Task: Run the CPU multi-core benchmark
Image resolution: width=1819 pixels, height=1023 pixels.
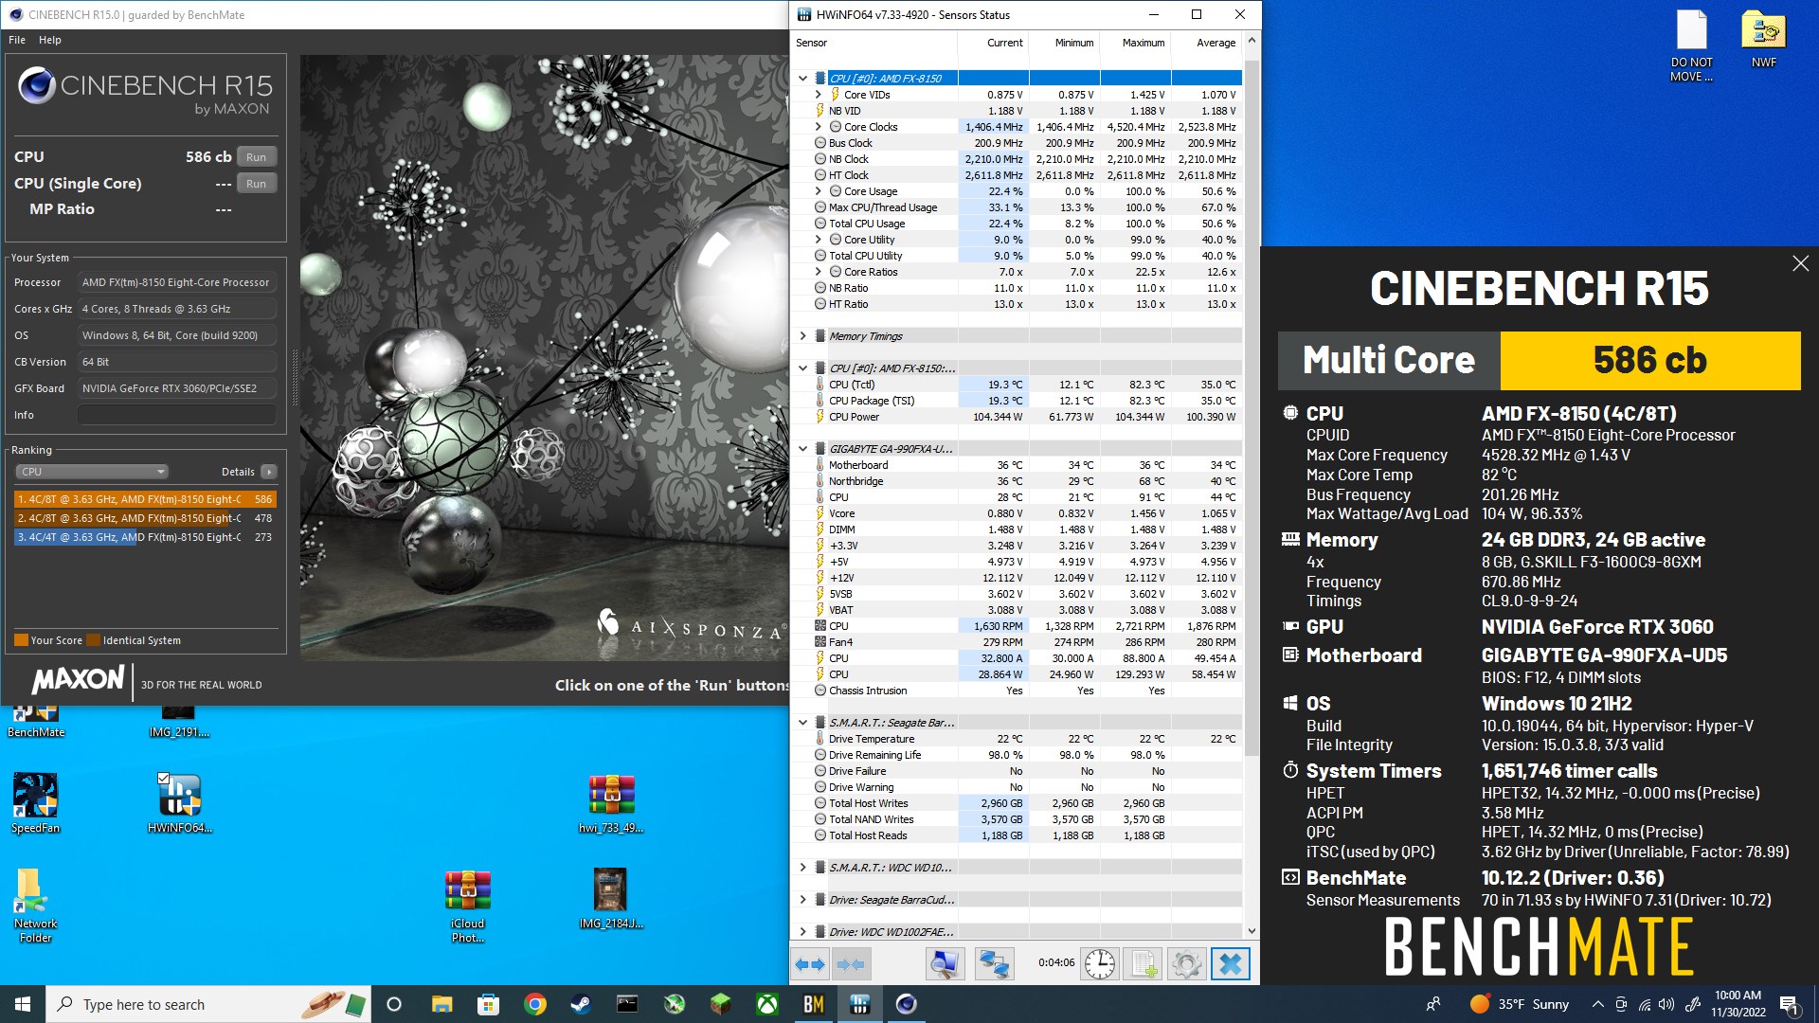Action: [x=256, y=157]
